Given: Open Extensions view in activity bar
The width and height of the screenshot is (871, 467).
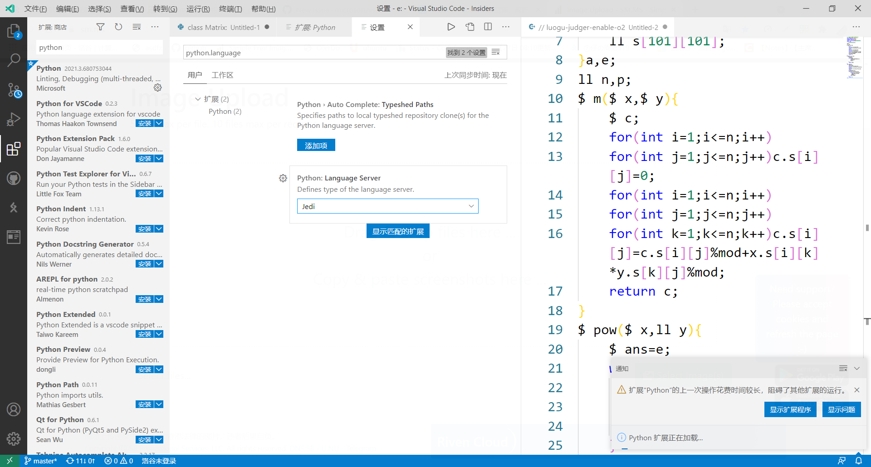Looking at the screenshot, I should point(14,149).
